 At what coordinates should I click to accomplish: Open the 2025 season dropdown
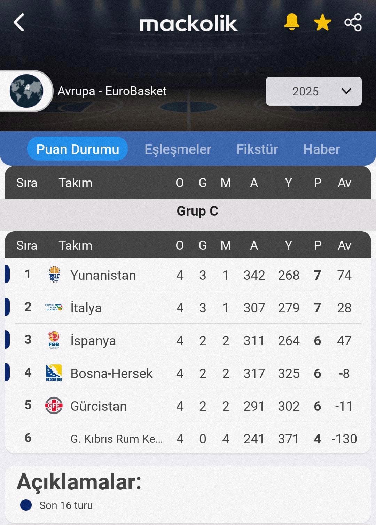click(x=314, y=91)
